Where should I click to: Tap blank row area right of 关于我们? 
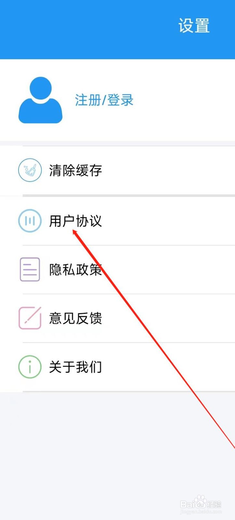[x=168, y=367]
